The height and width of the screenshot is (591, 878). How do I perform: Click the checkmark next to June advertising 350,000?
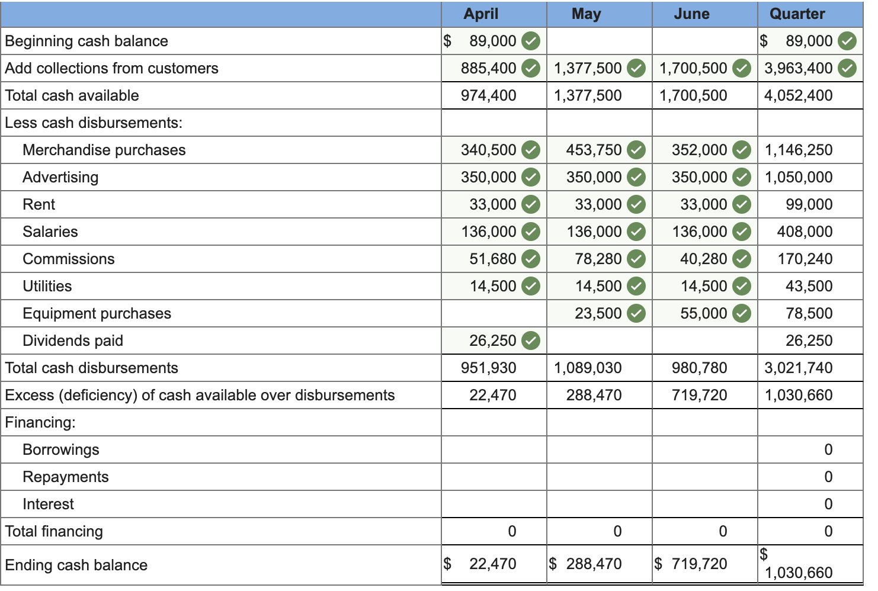point(741,176)
